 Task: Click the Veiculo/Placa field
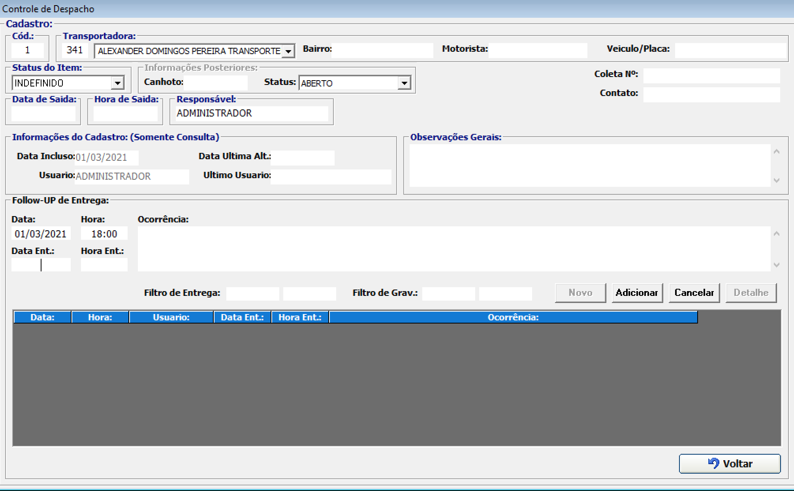click(730, 50)
